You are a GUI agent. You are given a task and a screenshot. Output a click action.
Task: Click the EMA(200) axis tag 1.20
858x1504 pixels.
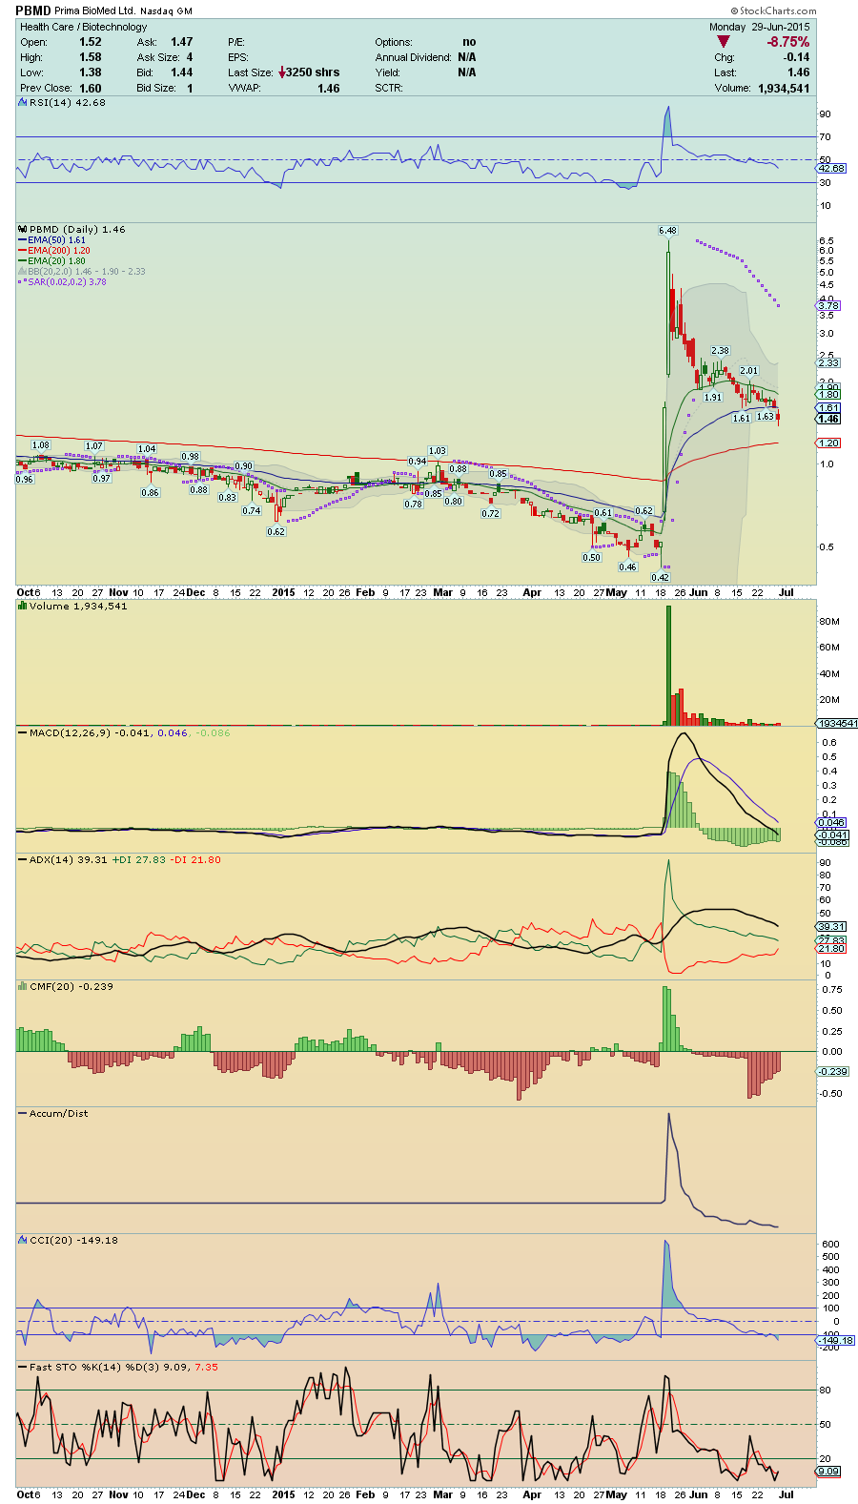tap(829, 443)
